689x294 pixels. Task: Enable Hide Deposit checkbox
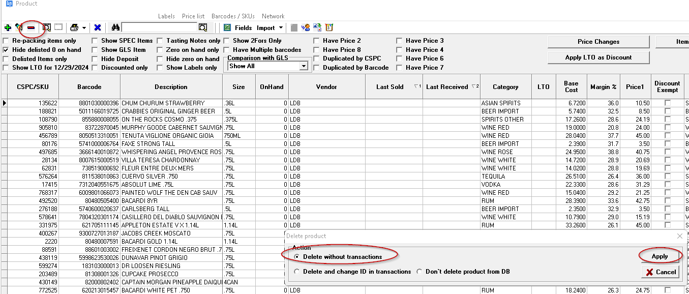pos(95,59)
